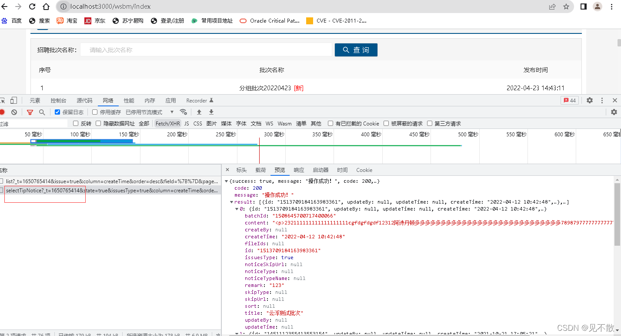Image resolution: width=621 pixels, height=336 pixels.
Task: Enable 有已拦截的 Cookie checkbox
Action: tap(331, 123)
